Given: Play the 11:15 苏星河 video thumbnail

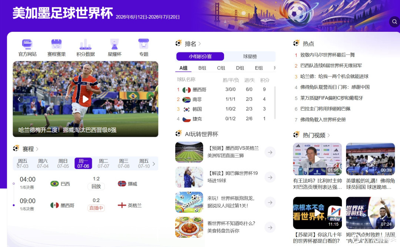Looking at the screenshot, I should (x=317, y=213).
